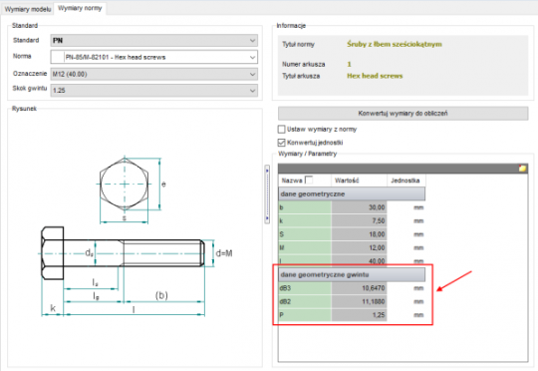The height and width of the screenshot is (371, 538).
Task: Enable the Ustaw wymiary z normy checkbox
Action: pos(281,130)
